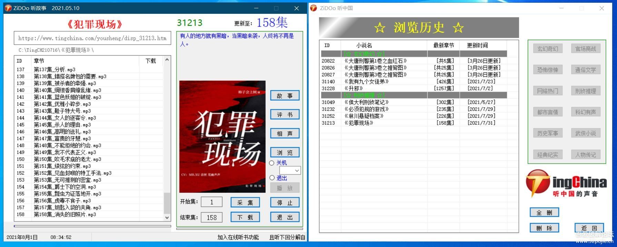Click the 武侠小说 genre button
Screen dimensions: 617x247
[x=586, y=133]
